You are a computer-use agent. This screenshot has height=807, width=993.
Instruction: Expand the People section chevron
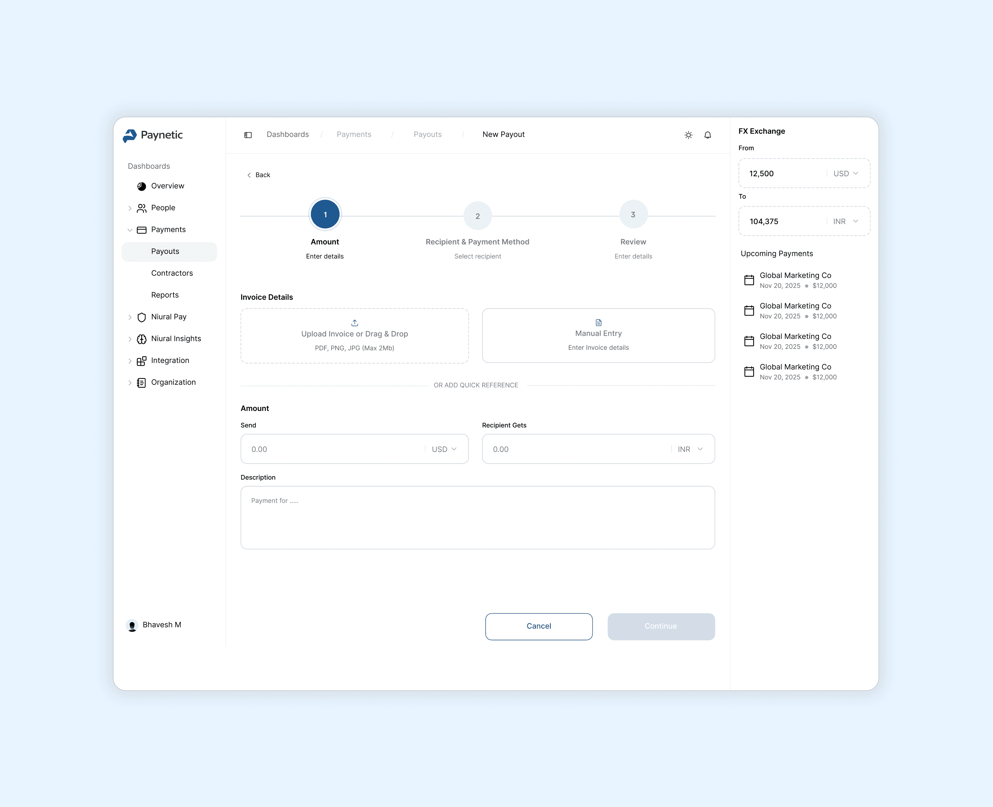(x=130, y=208)
